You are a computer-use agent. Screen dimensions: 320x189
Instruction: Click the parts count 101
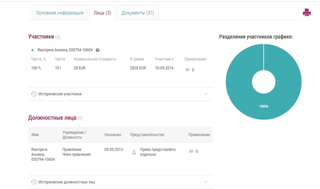[x=58, y=68]
